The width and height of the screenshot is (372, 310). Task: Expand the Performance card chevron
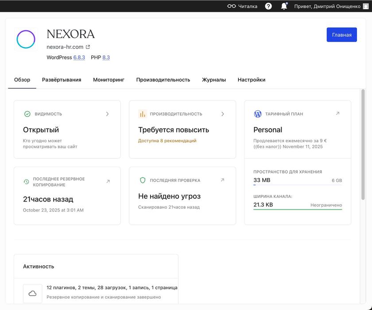tap(222, 114)
